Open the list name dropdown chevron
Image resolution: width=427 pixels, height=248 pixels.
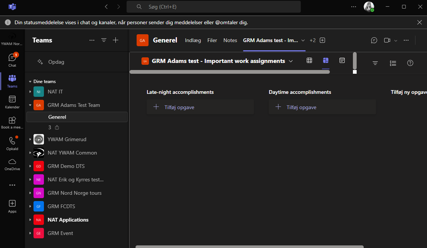[x=291, y=61]
